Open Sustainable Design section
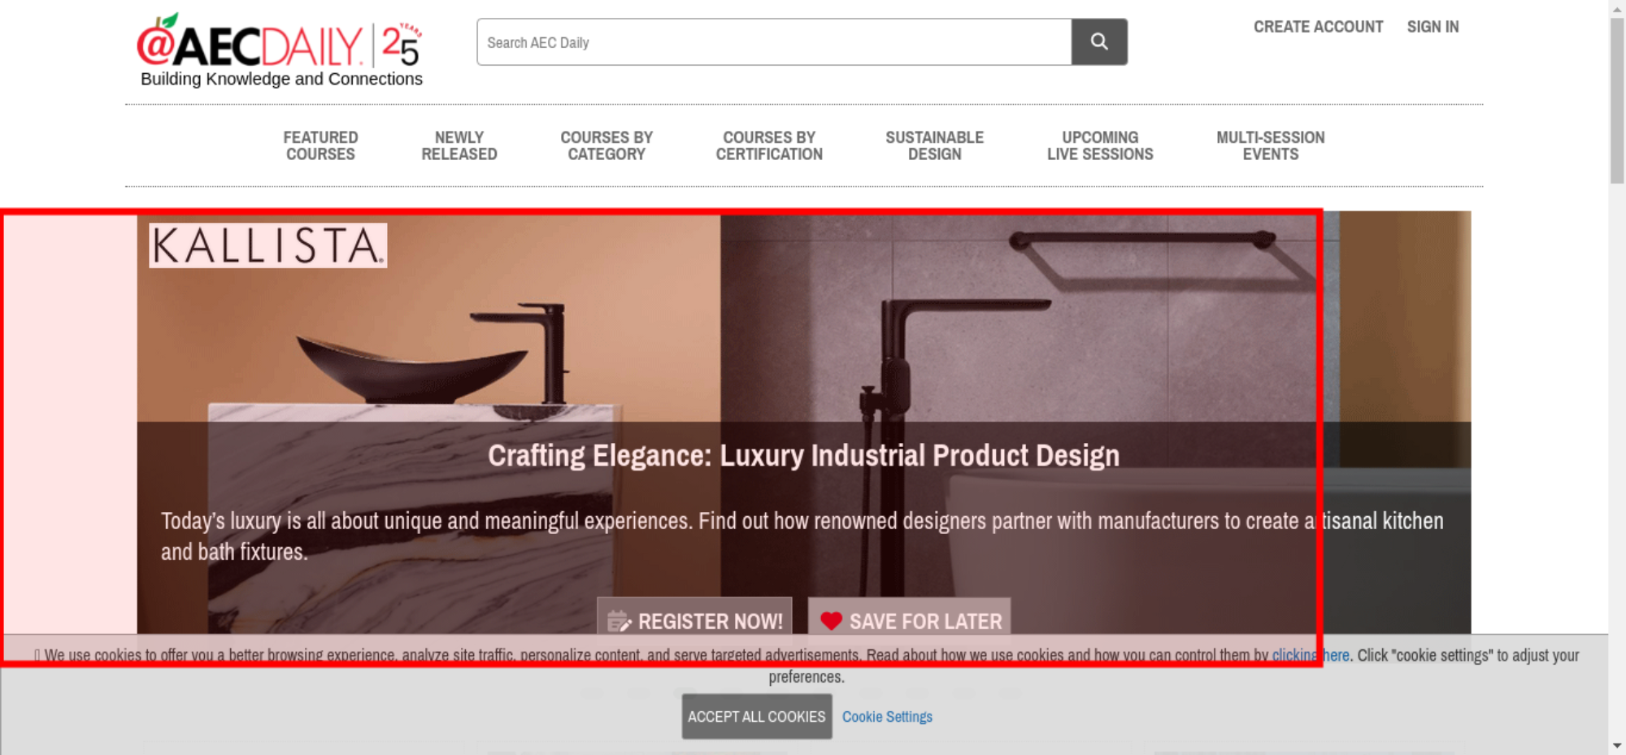This screenshot has height=755, width=1626. [x=935, y=146]
